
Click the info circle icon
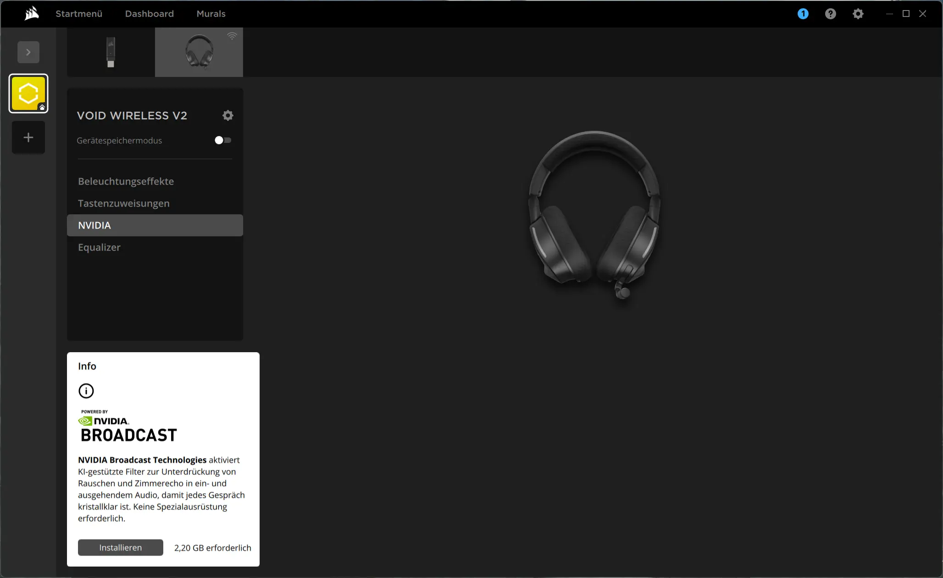point(86,391)
